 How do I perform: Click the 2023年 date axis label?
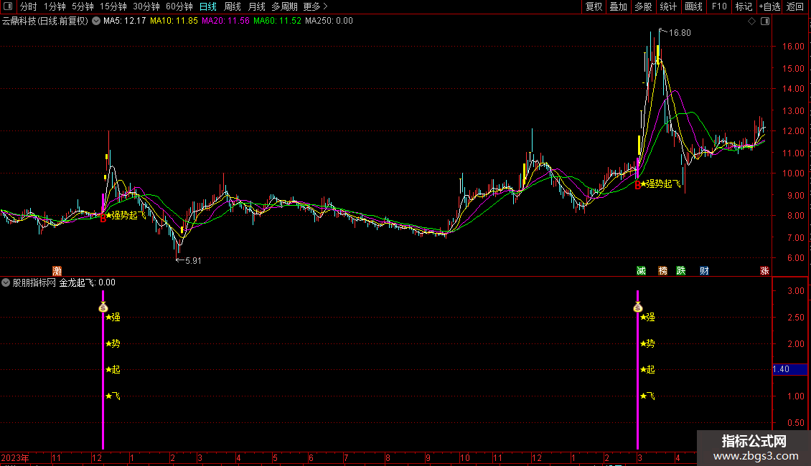(15, 458)
